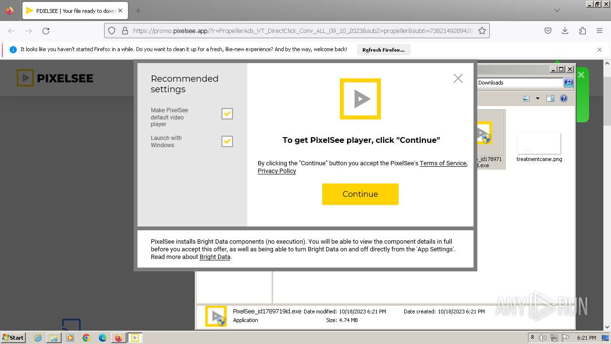Open the Windows Start menu
Image resolution: width=611 pixels, height=344 pixels.
(x=13, y=337)
